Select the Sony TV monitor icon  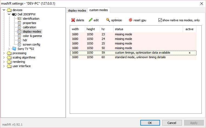(x=14, y=49)
